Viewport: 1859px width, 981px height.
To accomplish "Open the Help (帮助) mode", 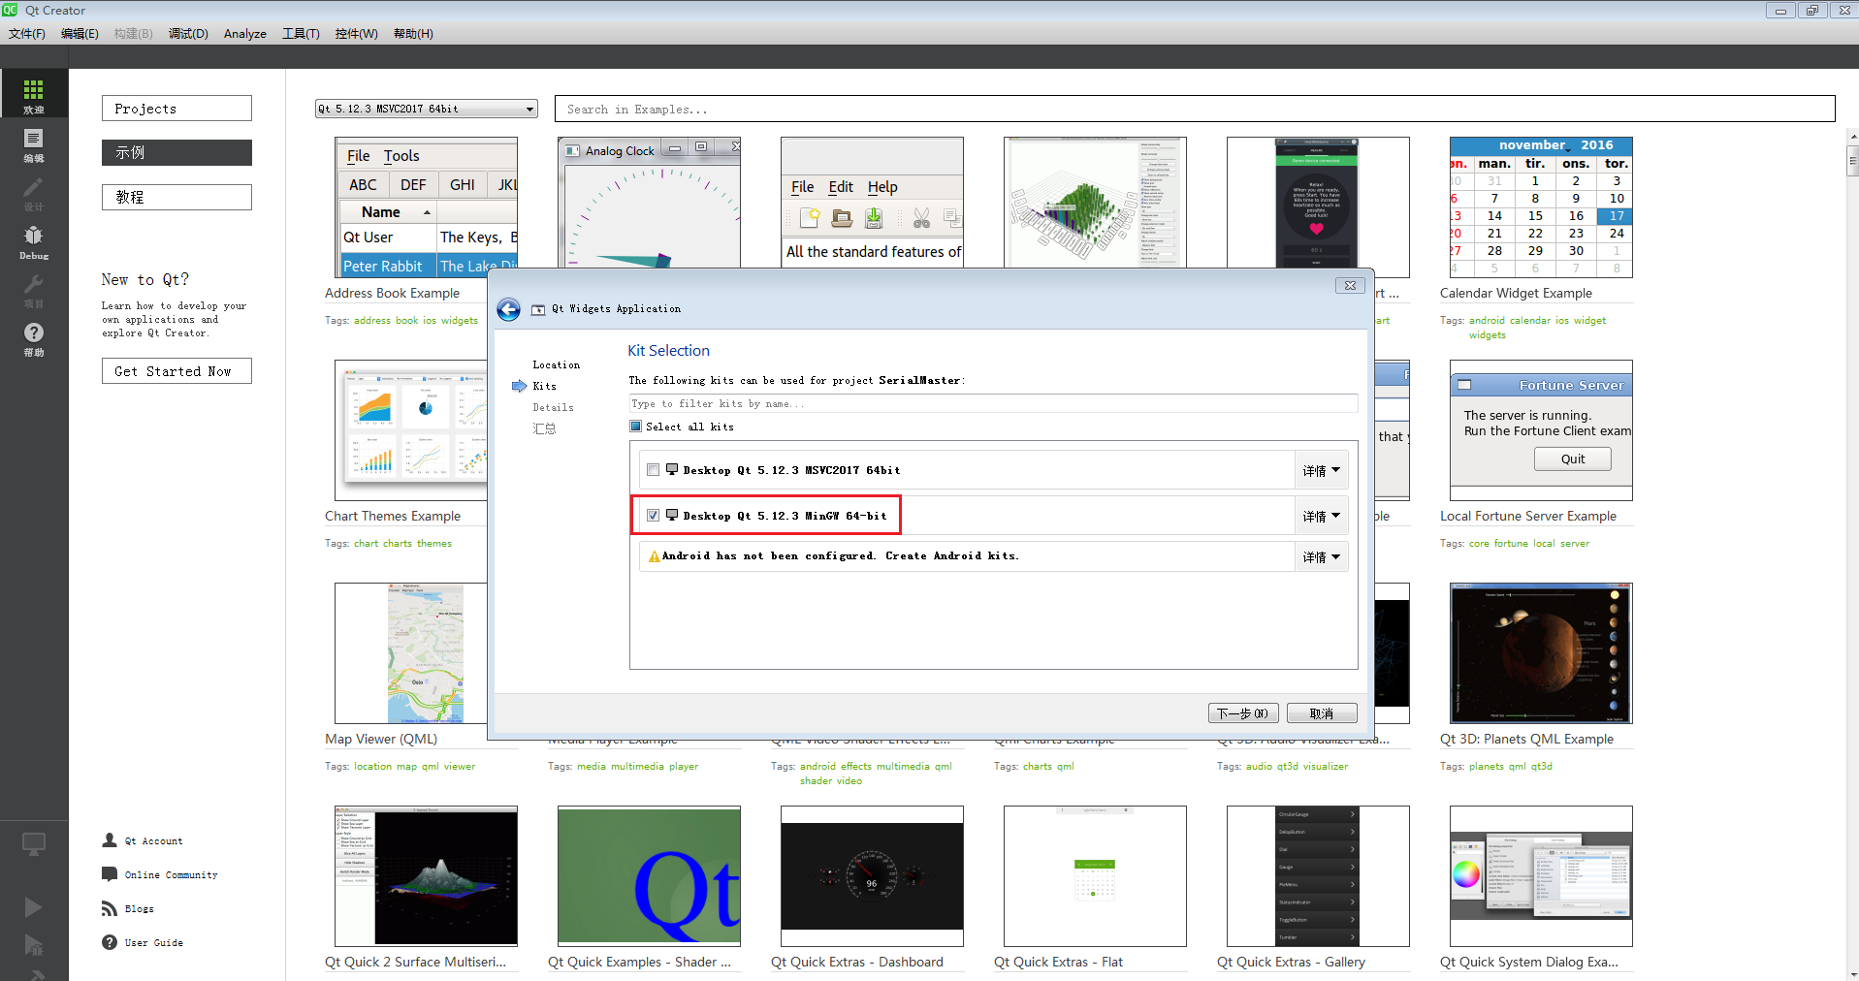I will pos(34,338).
